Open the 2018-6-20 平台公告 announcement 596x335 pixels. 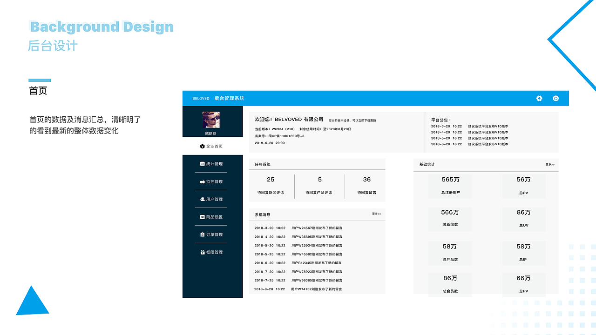point(470,144)
